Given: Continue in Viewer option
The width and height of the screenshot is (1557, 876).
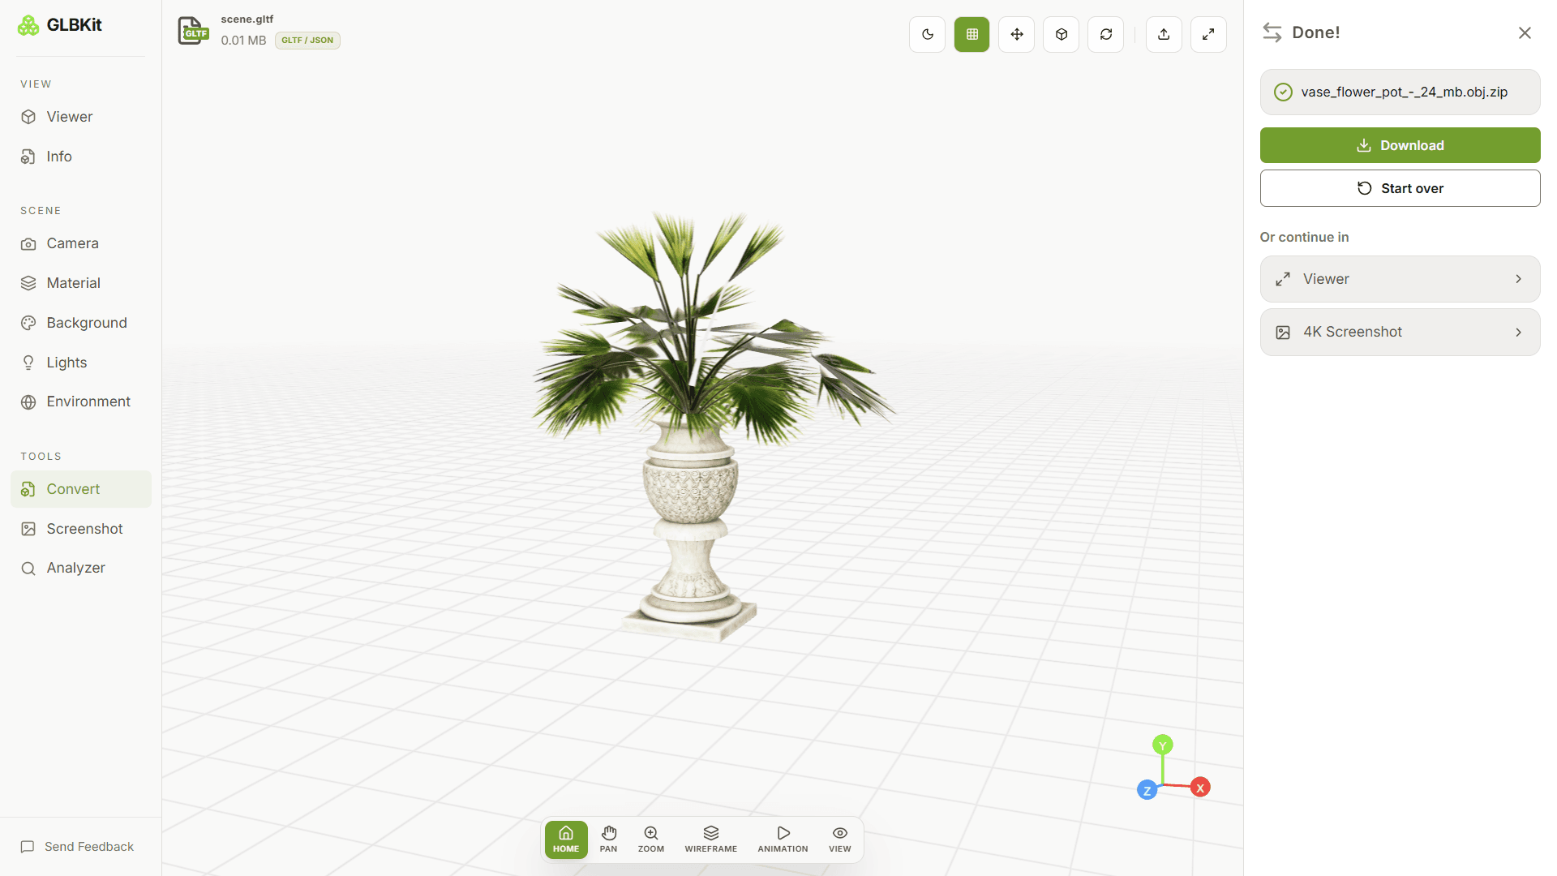Looking at the screenshot, I should [x=1400, y=279].
